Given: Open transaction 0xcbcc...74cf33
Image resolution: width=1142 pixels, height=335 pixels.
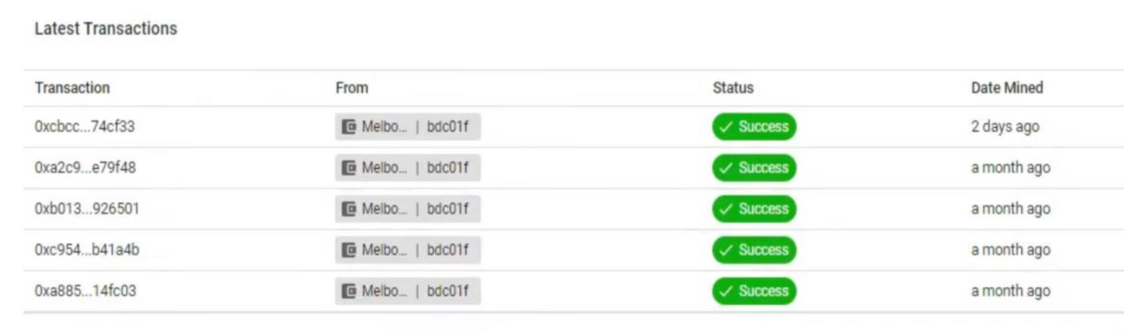Looking at the screenshot, I should click(85, 127).
